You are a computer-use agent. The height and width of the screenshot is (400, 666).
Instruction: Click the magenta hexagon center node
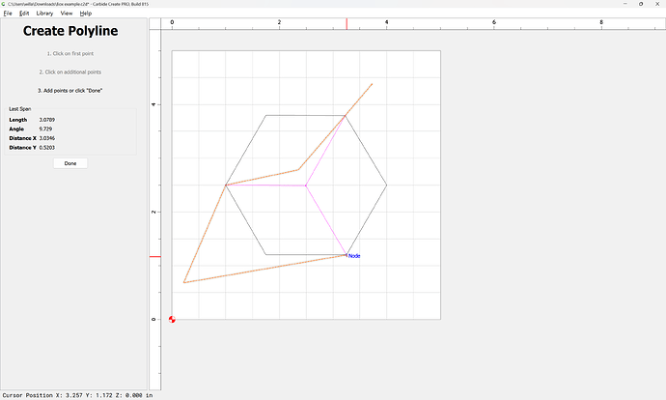(306, 186)
